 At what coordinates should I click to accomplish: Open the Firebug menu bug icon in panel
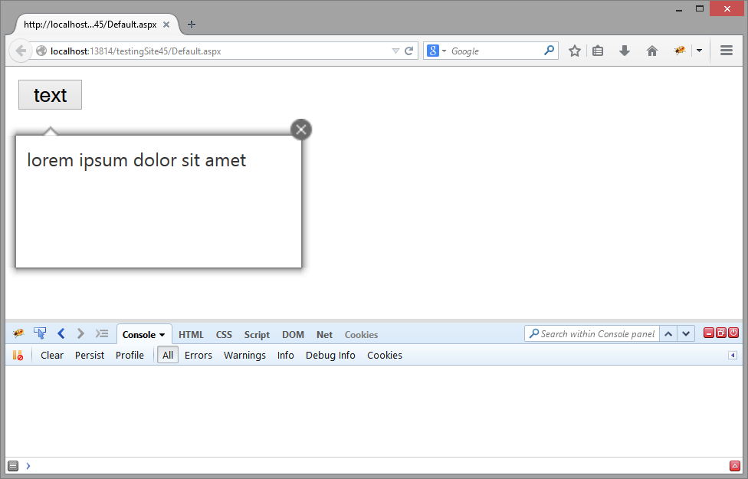pos(18,333)
